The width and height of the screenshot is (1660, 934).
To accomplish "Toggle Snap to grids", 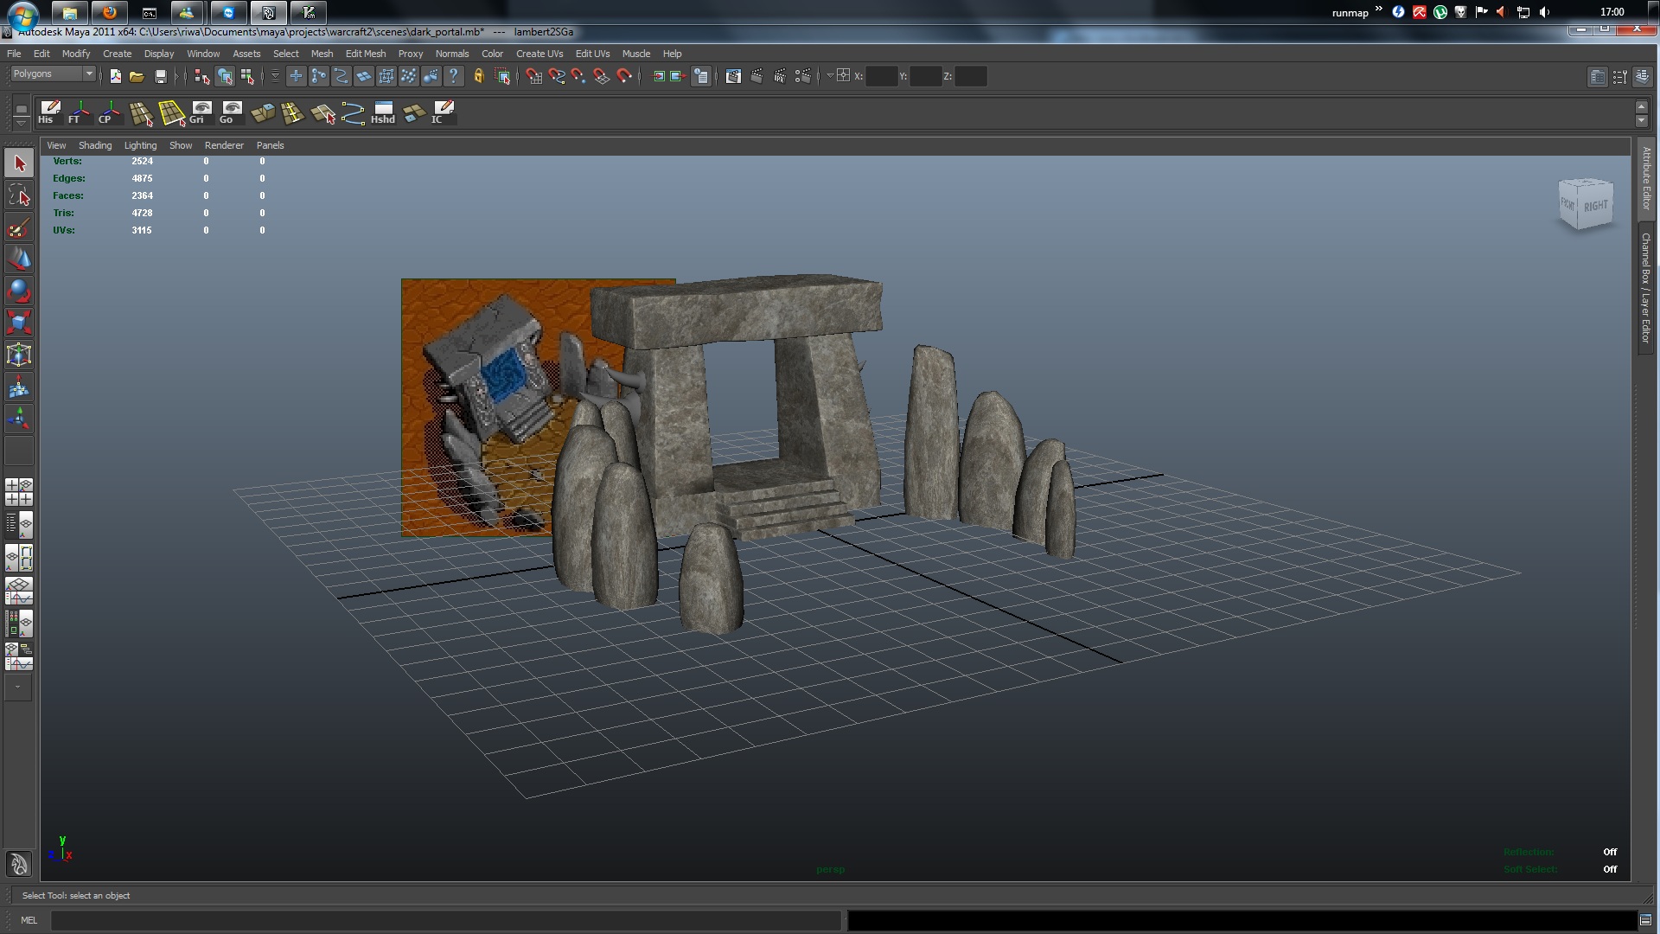I will [534, 76].
